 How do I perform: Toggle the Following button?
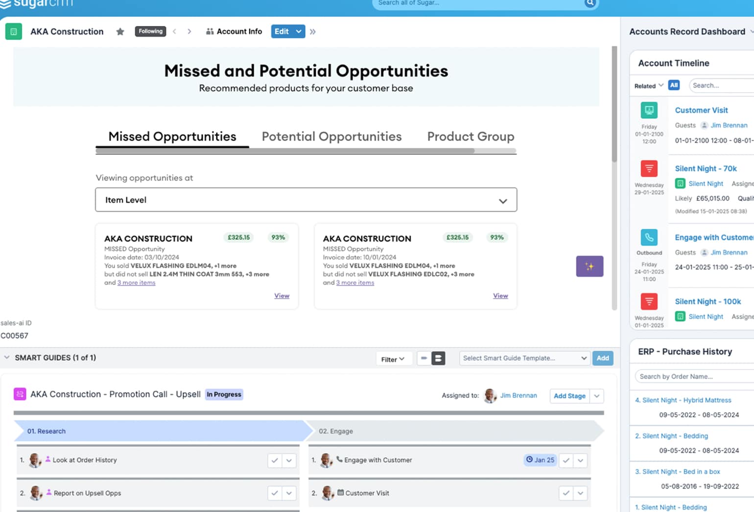pos(150,31)
